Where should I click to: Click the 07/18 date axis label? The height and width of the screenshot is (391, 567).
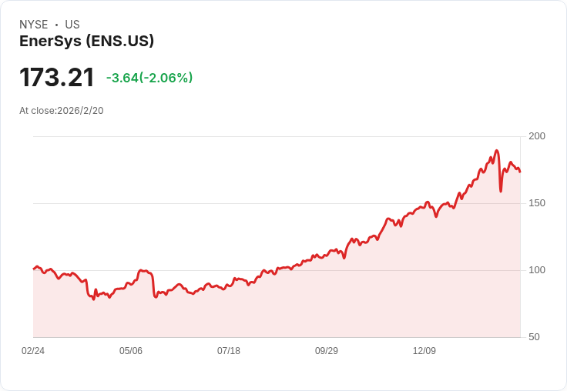click(x=229, y=350)
